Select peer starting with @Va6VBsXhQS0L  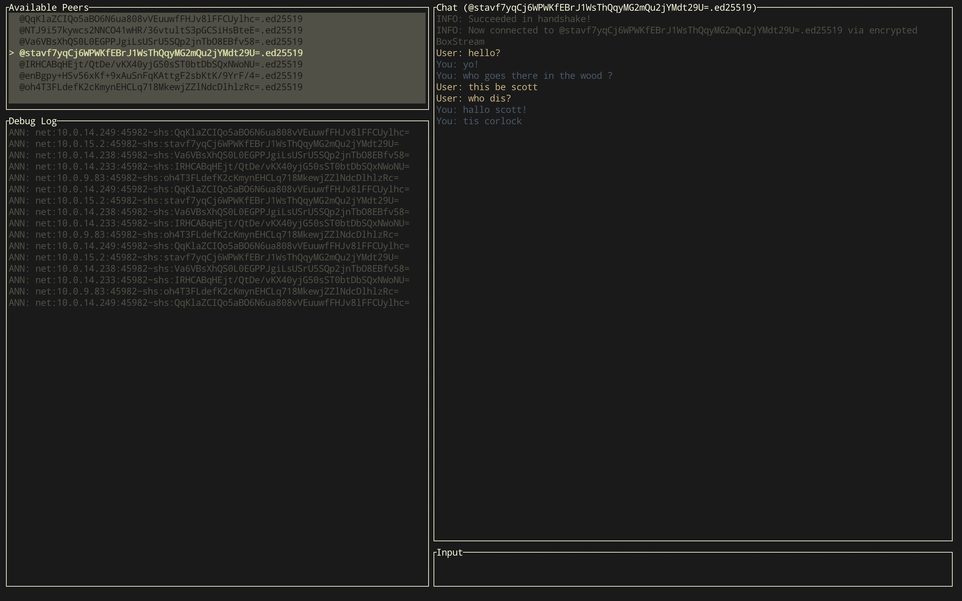pyautogui.click(x=161, y=42)
